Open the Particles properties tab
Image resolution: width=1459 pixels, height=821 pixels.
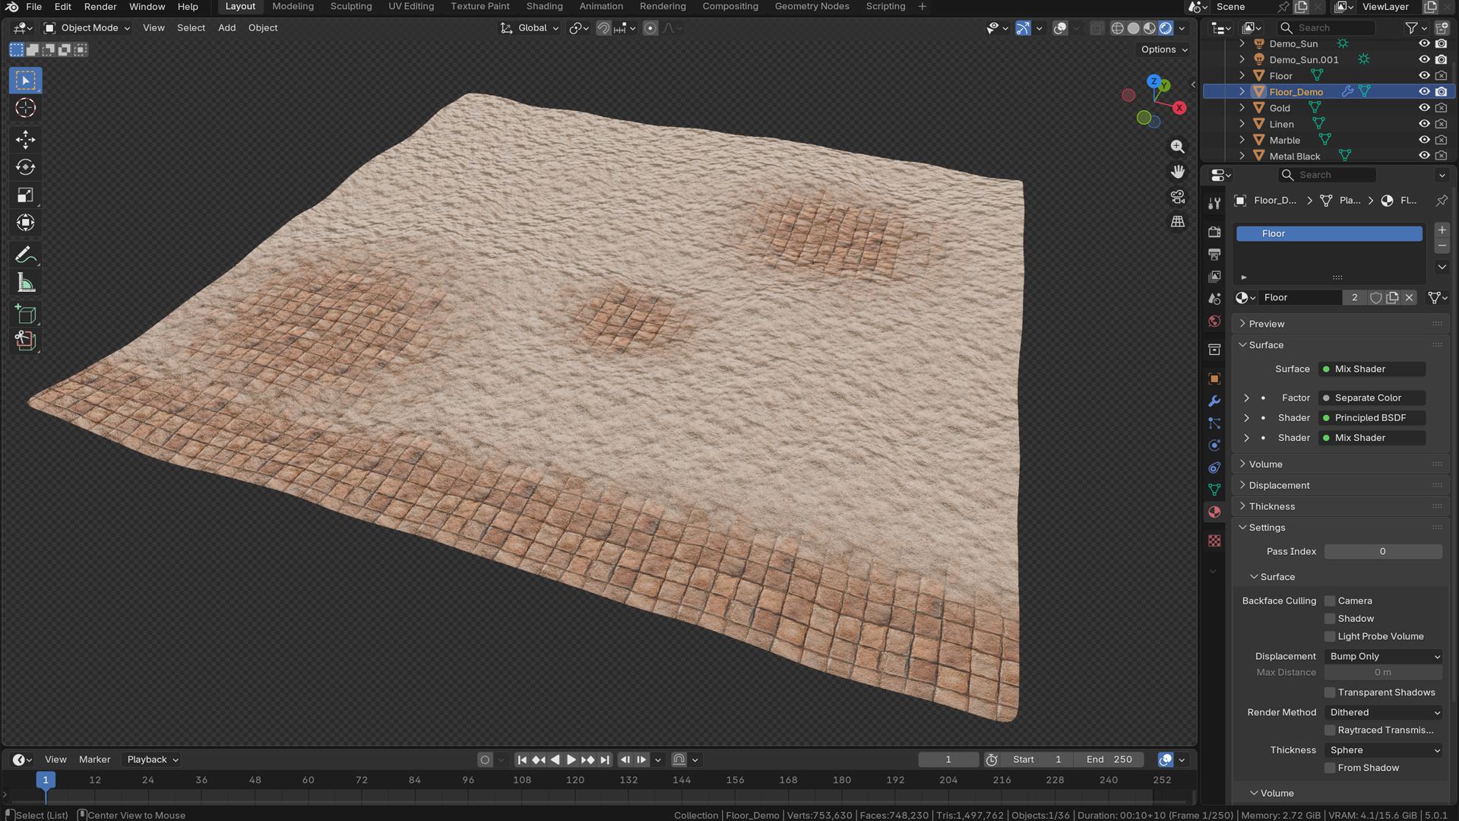pos(1214,423)
